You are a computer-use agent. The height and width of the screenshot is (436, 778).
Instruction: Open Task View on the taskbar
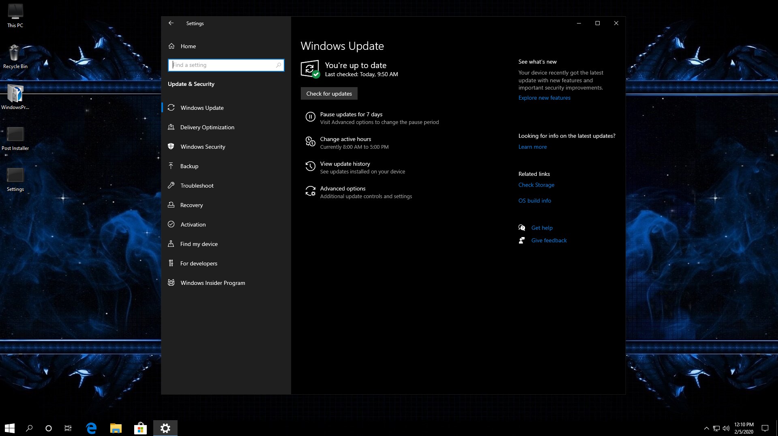68,428
